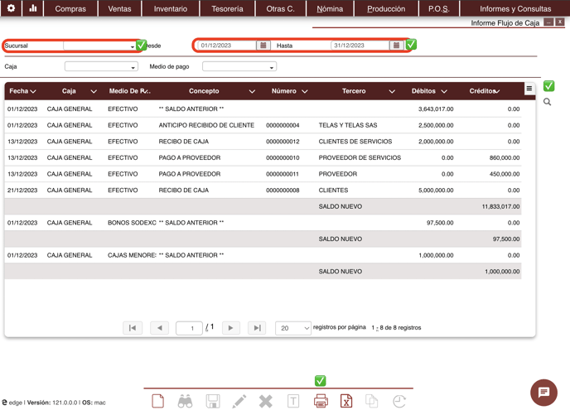Open the Inventario menu

pyautogui.click(x=171, y=9)
